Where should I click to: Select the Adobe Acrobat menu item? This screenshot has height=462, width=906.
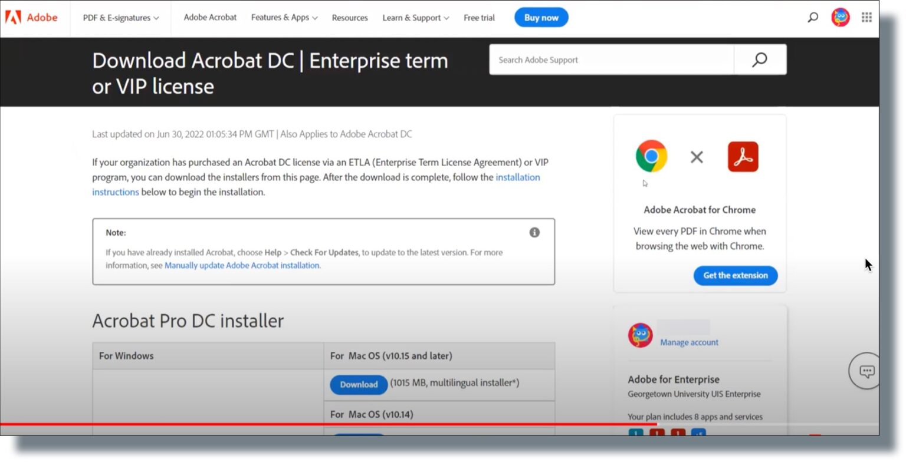click(x=210, y=18)
